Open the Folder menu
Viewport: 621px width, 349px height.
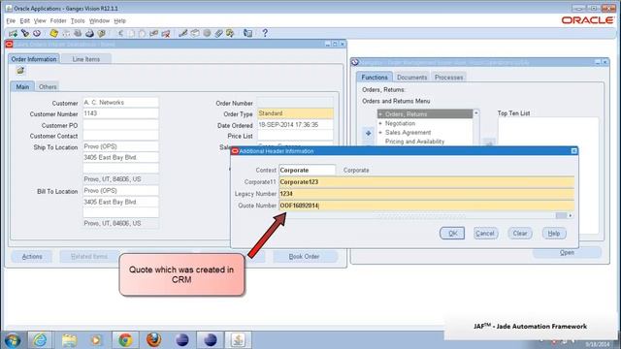pyautogui.click(x=58, y=20)
